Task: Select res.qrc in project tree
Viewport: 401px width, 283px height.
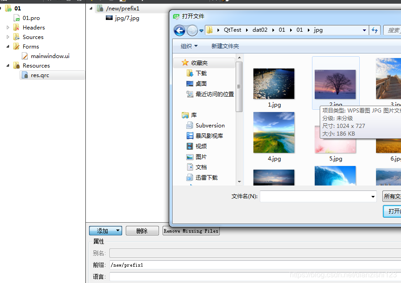Action: [x=40, y=75]
